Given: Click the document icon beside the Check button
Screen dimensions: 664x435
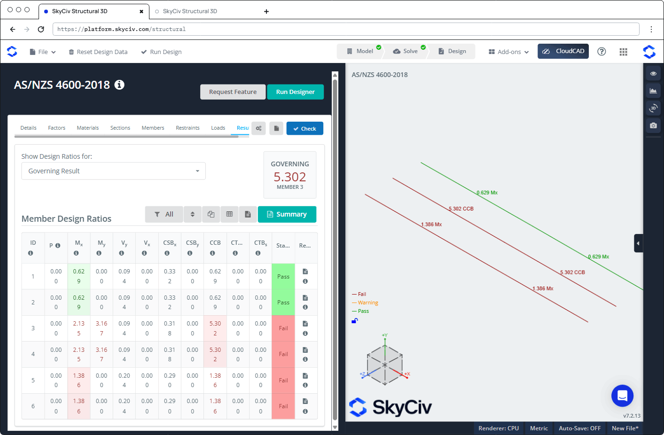Looking at the screenshot, I should pyautogui.click(x=276, y=128).
